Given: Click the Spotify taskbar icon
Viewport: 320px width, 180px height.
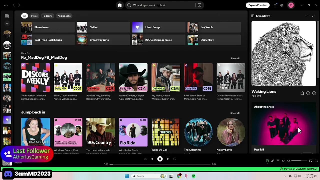Looking at the screenshot, I should [x=193, y=176].
